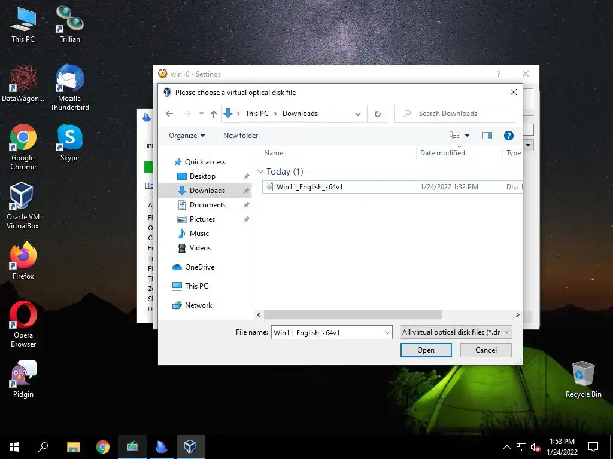
Task: Select Desktop in navigation pane
Action: point(202,176)
